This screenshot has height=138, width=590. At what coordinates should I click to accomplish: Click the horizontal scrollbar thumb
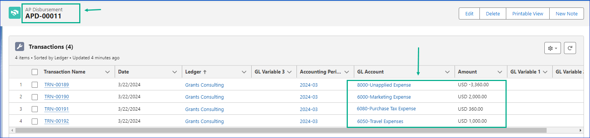pos(281,130)
